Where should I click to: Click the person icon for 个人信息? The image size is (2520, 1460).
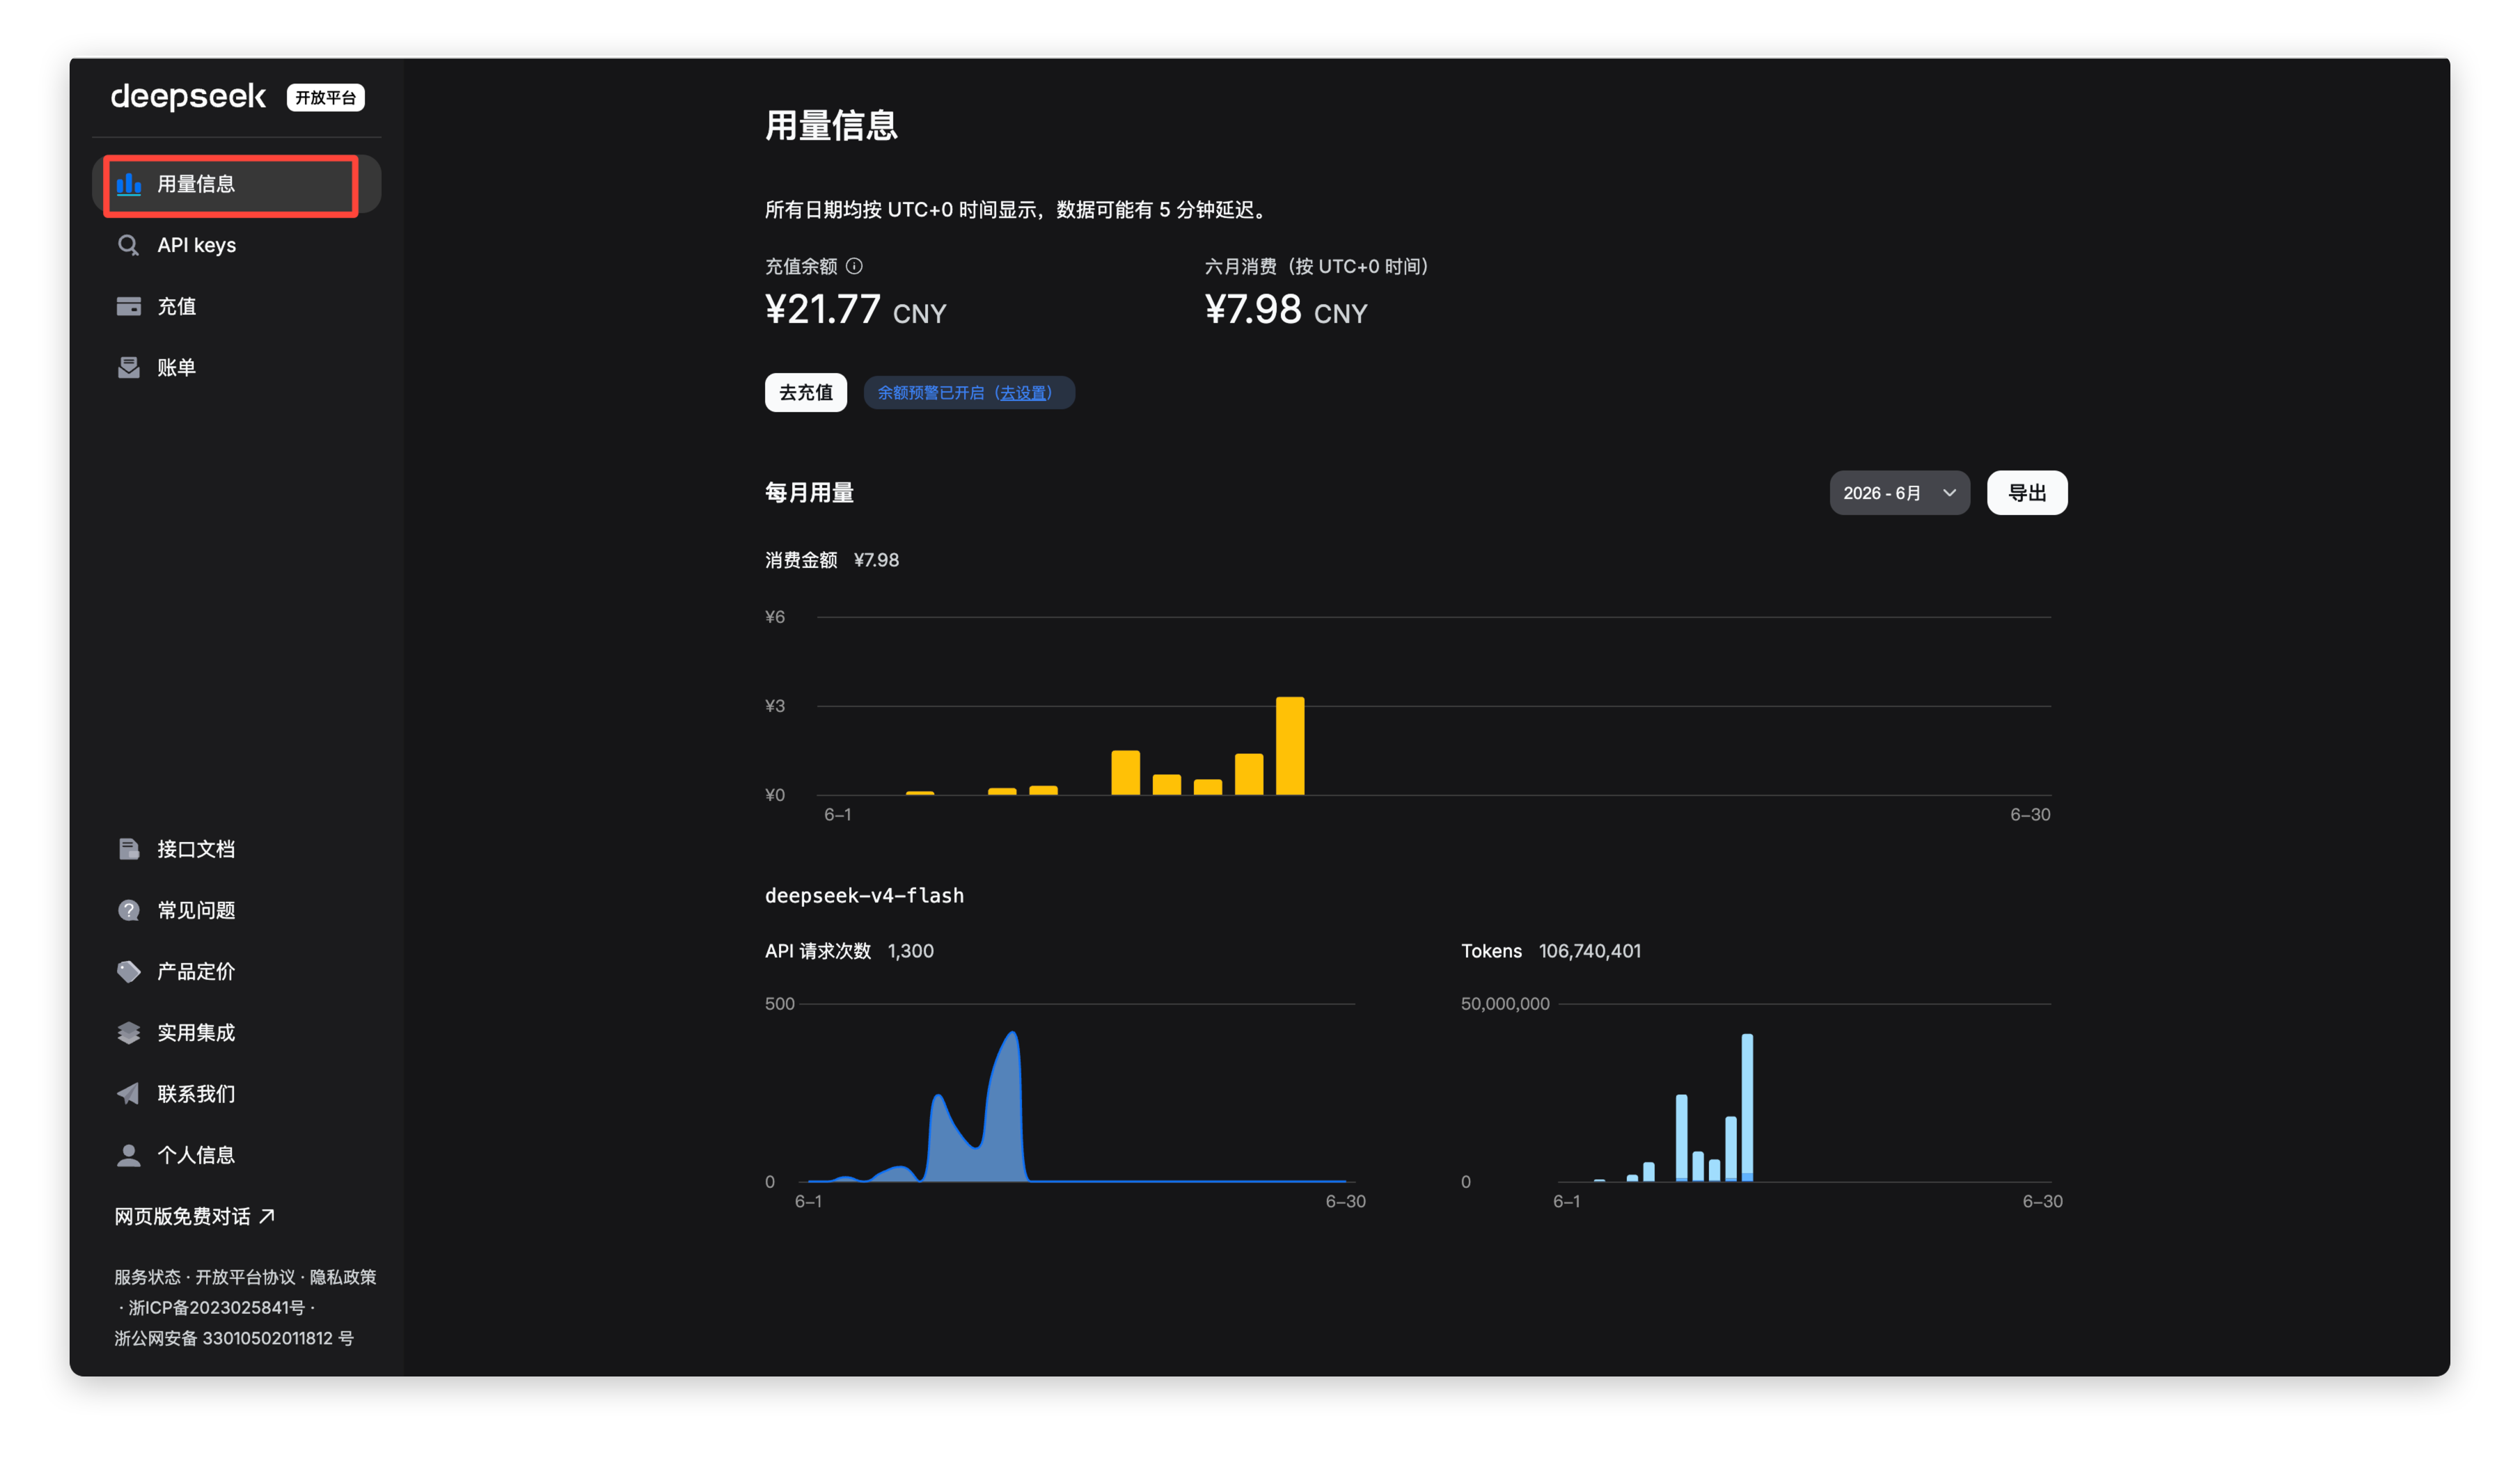(129, 1155)
